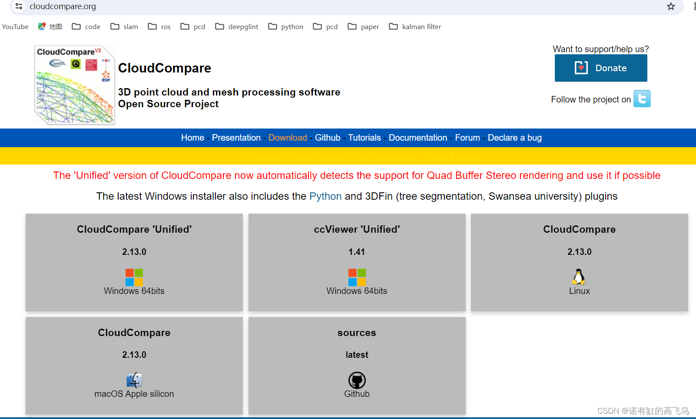Go to the Home page
Image resolution: width=696 pixels, height=419 pixels.
point(192,138)
